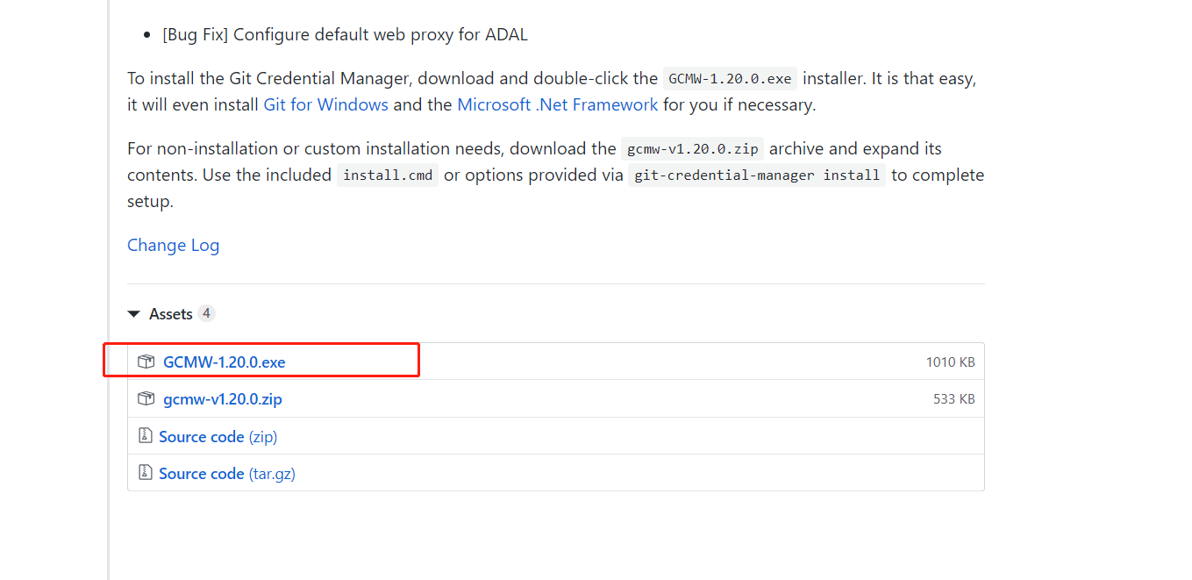Click the Assets count badge showing 4
The width and height of the screenshot is (1192, 580).
pos(206,313)
